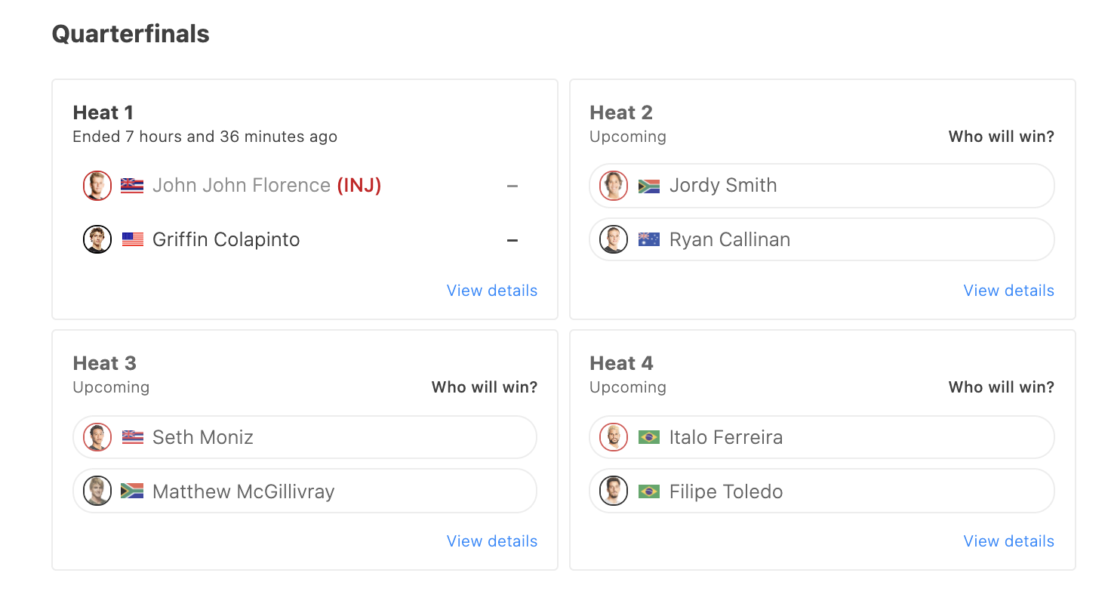This screenshot has height=613, width=1108.
Task: Open View details for Heat 3
Action: click(x=492, y=541)
